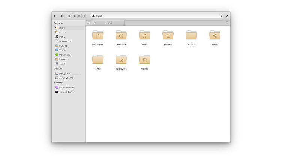Switch to column view mode
Screen dimensions: 282x159
coord(84,16)
